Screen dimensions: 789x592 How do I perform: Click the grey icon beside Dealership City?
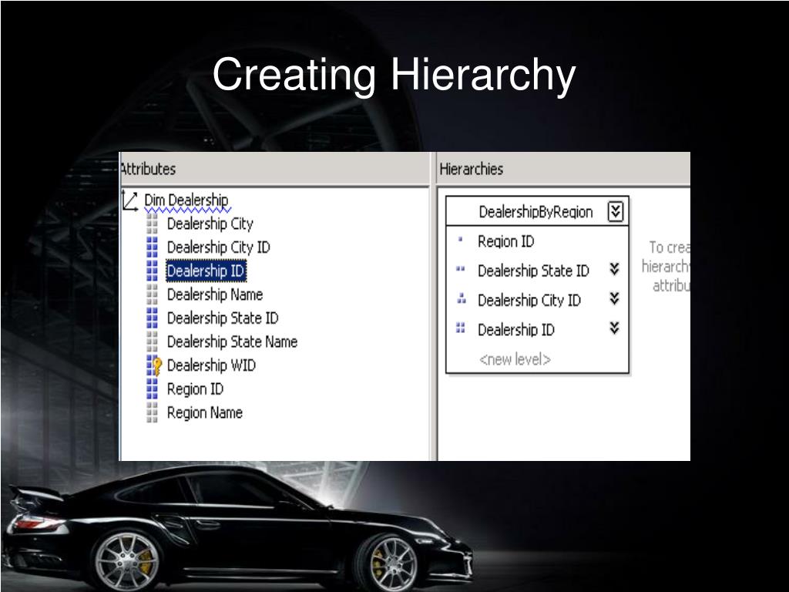coord(152,224)
